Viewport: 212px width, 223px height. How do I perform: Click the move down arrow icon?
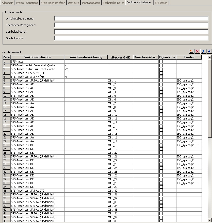209,51
